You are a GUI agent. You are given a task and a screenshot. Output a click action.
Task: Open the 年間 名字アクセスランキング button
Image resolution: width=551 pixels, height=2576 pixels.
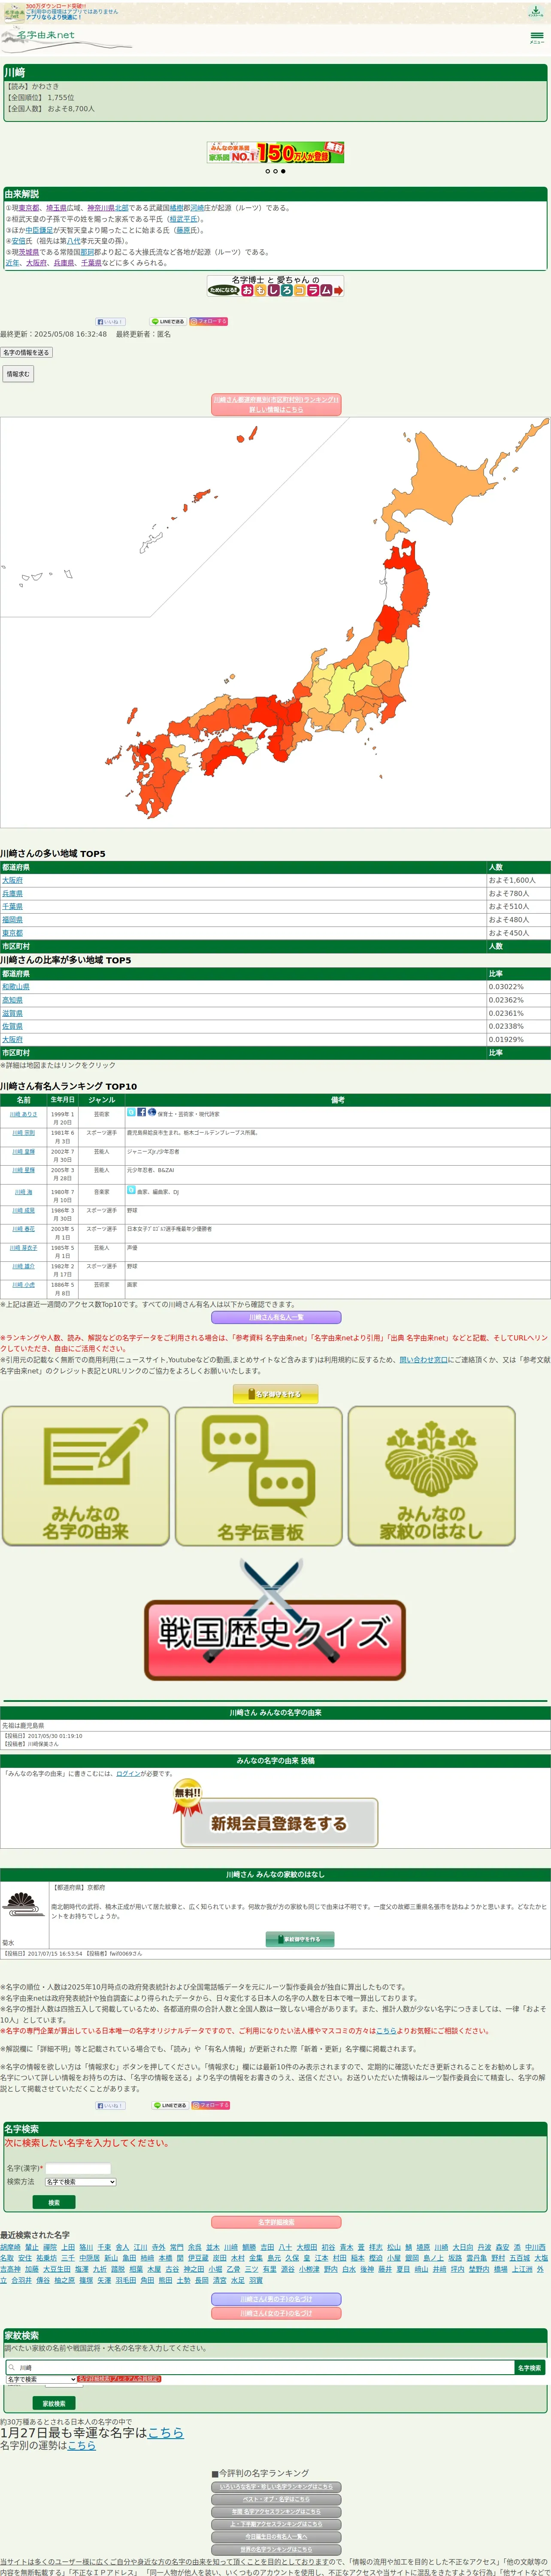(276, 2512)
